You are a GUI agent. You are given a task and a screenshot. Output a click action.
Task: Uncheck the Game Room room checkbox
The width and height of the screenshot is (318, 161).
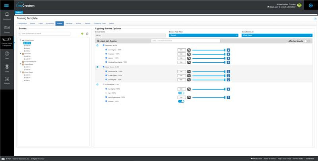point(104,67)
